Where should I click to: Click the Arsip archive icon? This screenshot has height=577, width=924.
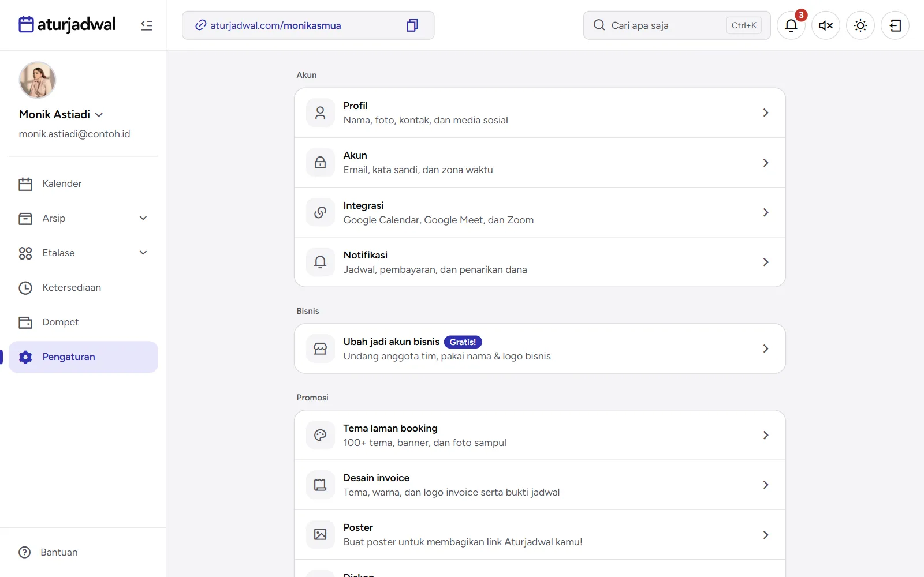(25, 219)
